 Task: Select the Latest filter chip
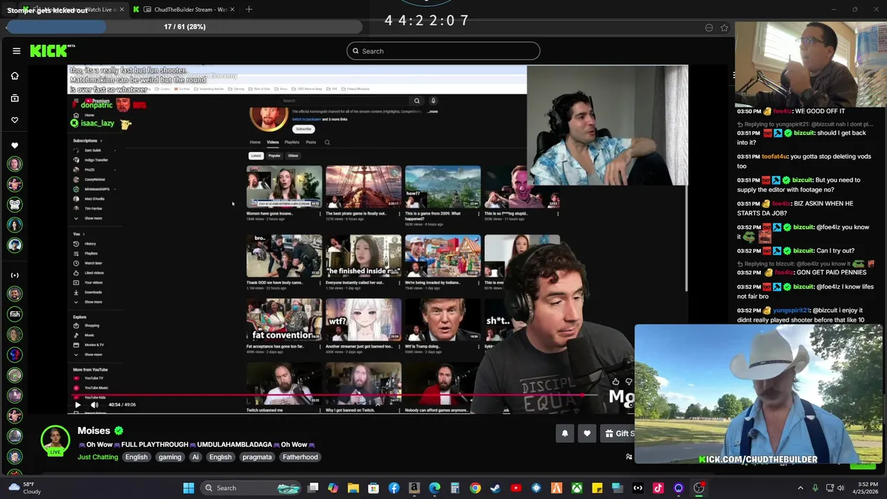click(x=256, y=155)
